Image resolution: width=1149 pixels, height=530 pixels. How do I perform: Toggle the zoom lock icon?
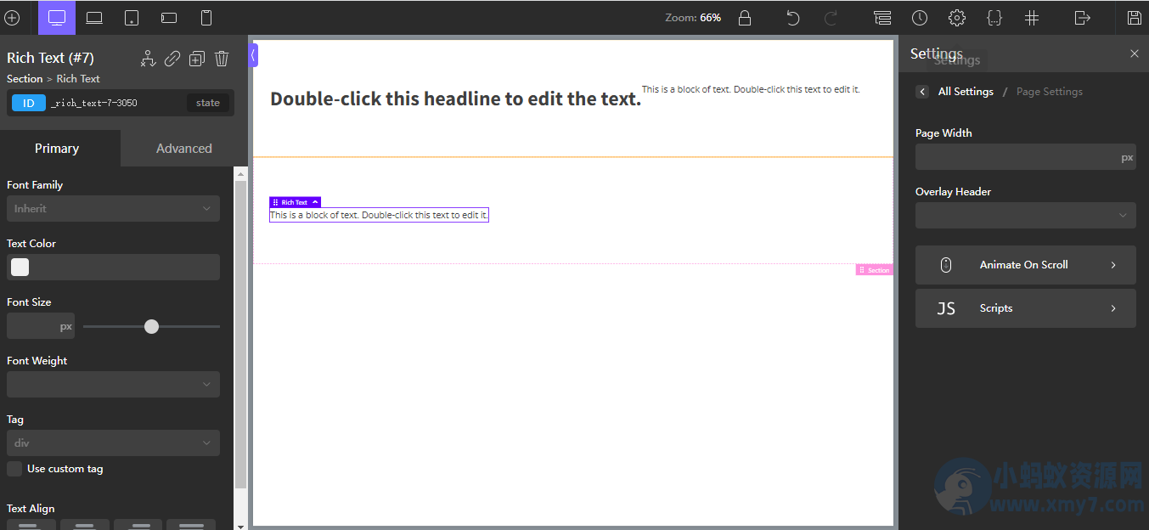745,18
